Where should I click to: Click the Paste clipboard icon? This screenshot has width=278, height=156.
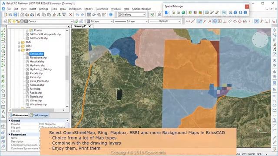click(x=49, y=14)
